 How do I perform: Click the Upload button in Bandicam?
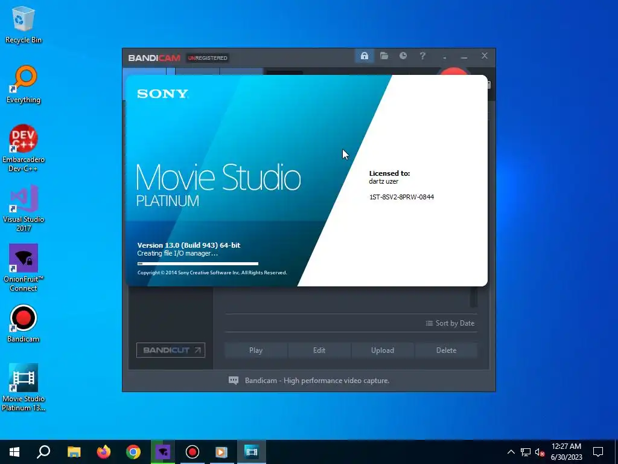[x=382, y=350]
